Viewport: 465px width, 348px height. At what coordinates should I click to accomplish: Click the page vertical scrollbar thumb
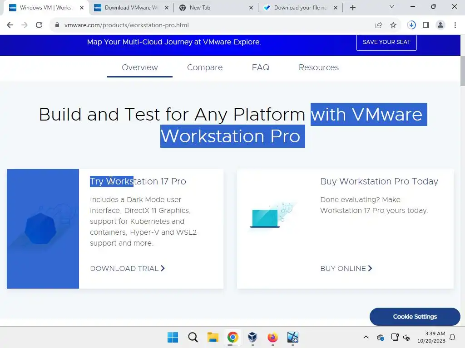(x=462, y=71)
